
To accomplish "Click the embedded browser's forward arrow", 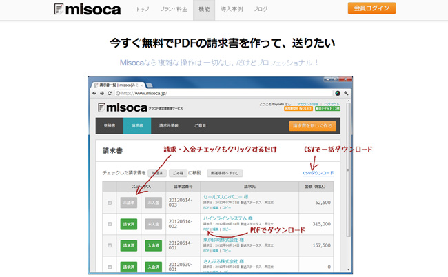I will pyautogui.click(x=102, y=94).
